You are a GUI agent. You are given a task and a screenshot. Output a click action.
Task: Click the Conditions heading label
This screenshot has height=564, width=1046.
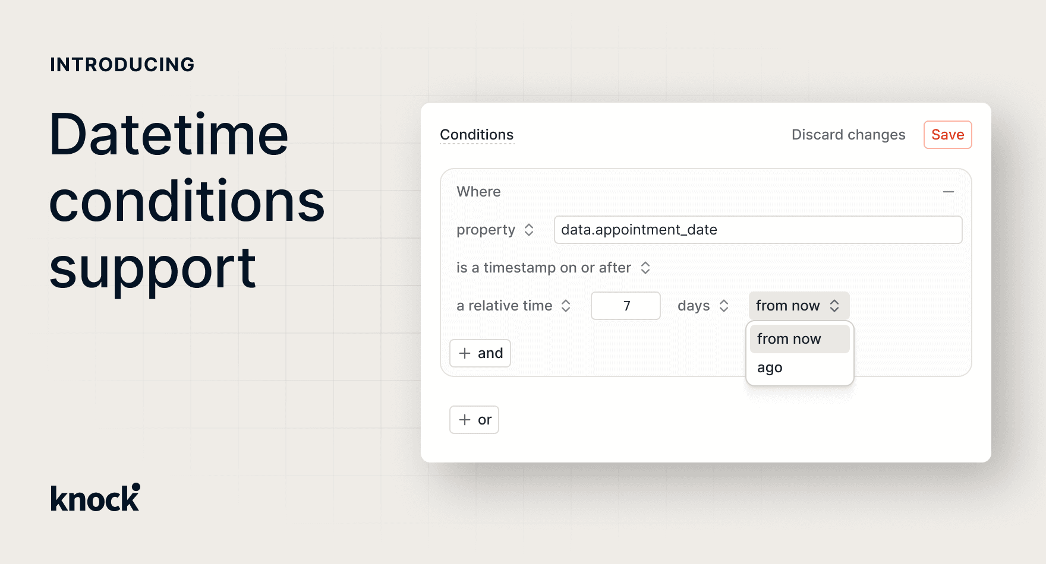(477, 135)
